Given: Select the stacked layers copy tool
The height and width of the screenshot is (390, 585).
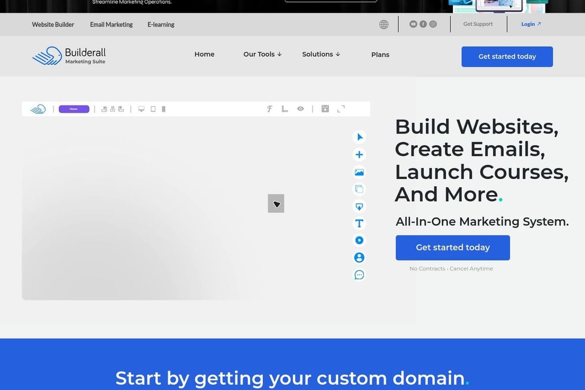Looking at the screenshot, I should 360,189.
